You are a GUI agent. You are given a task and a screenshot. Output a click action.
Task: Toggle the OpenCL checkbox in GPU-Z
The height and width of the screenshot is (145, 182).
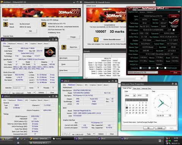(140, 68)
